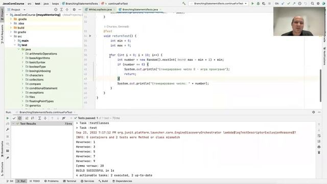The height and width of the screenshot is (184, 327).
Task: Select the conditionalStatement package
Action: [43, 88]
